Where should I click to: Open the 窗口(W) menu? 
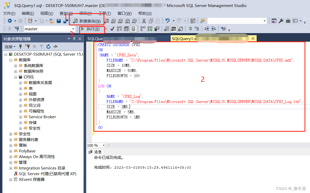click(x=125, y=13)
